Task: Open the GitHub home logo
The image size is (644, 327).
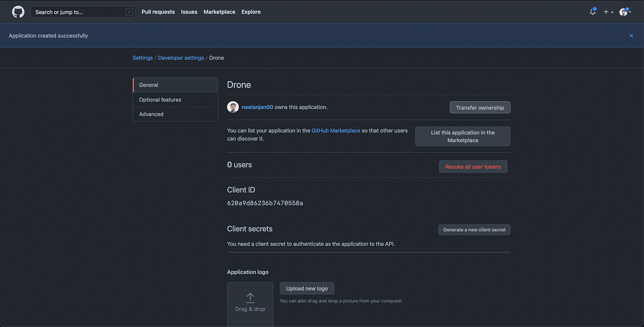Action: pos(18,12)
